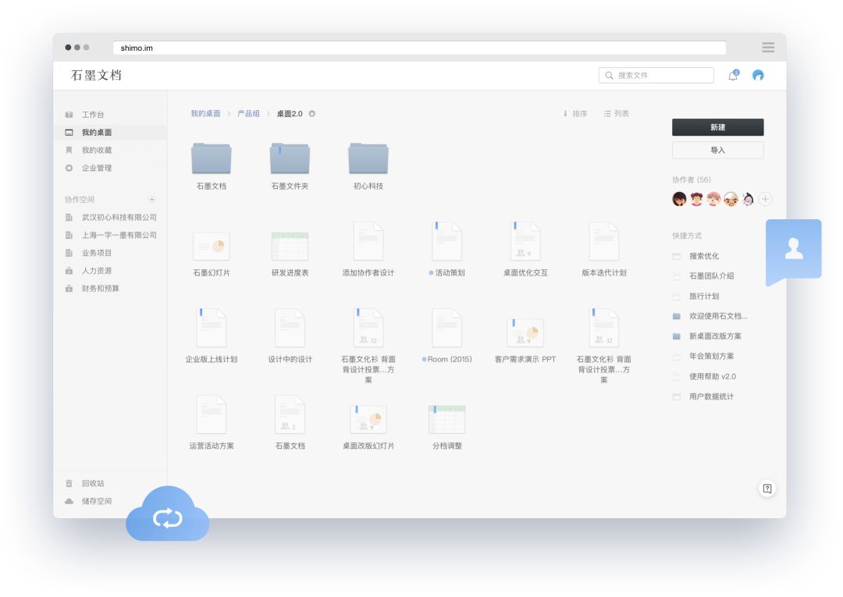843x597 pixels.
Task: Open the 桌面优化交互 document
Action: click(x=525, y=249)
